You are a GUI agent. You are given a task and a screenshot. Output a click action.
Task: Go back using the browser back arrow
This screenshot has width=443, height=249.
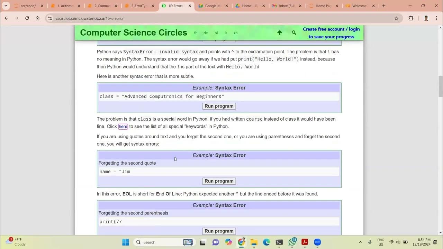[6, 18]
